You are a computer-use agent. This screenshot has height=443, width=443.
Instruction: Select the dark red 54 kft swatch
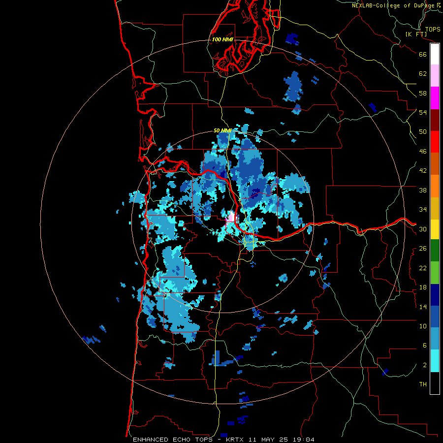435,120
